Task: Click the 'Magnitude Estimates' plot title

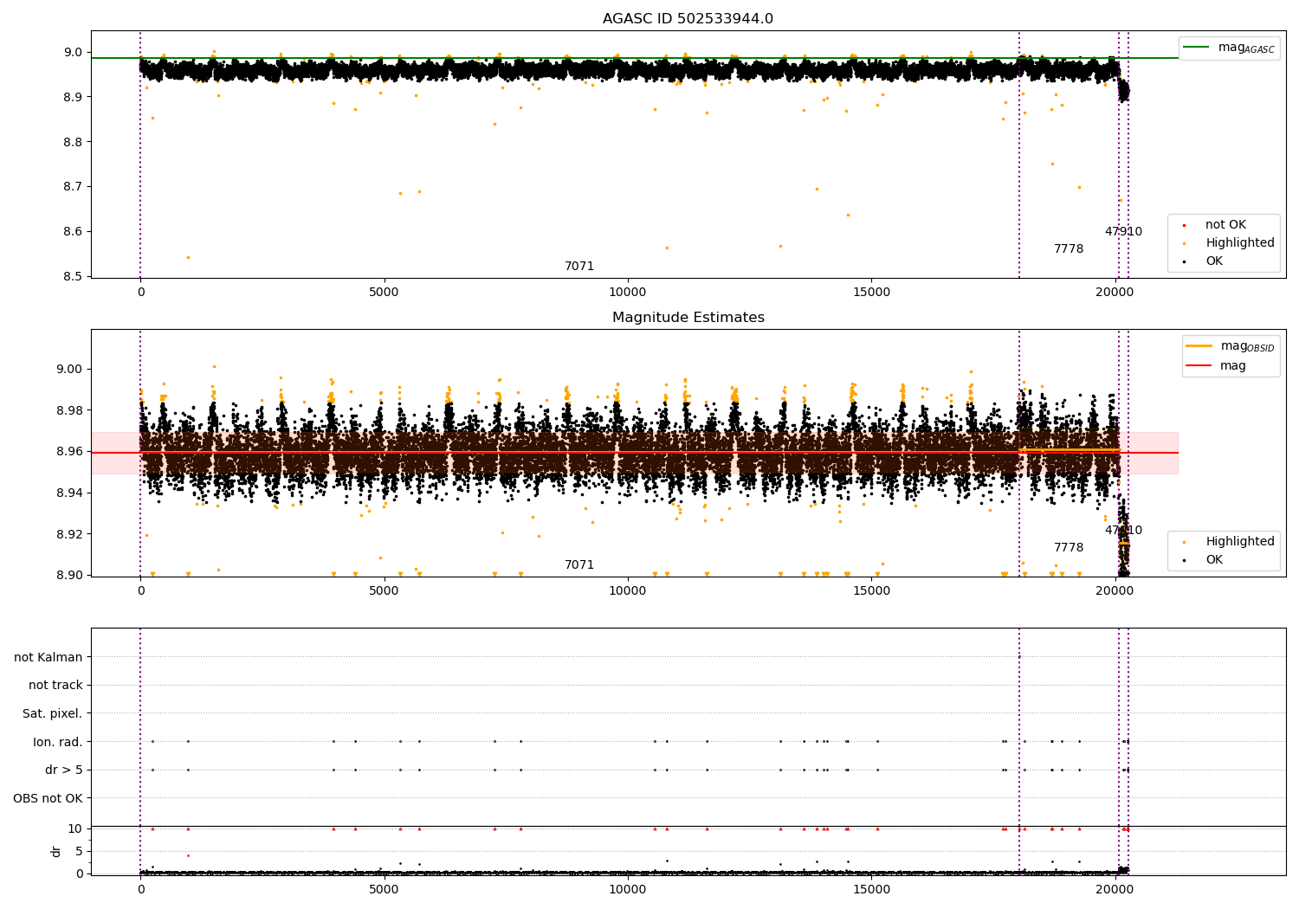Action: (x=688, y=318)
